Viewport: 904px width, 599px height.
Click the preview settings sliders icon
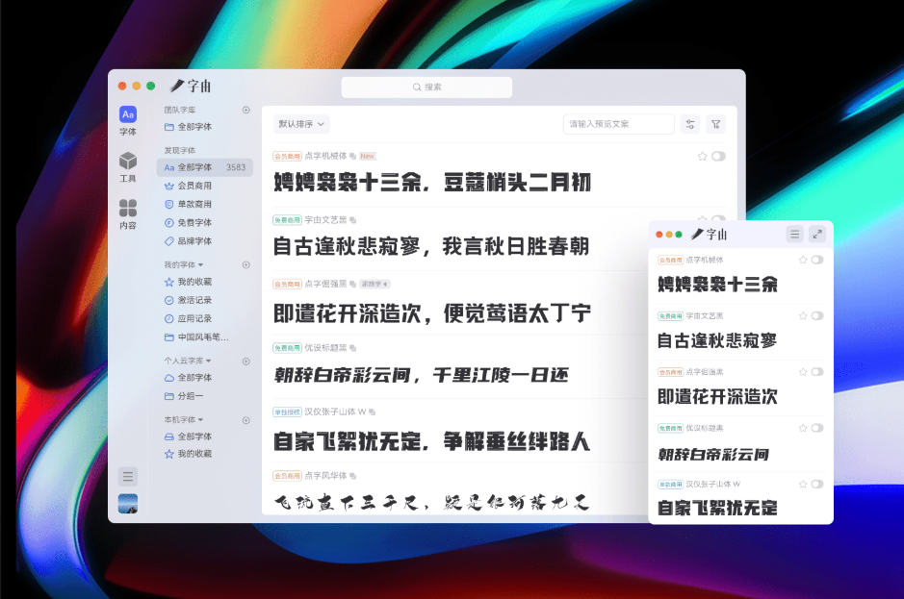coord(691,124)
